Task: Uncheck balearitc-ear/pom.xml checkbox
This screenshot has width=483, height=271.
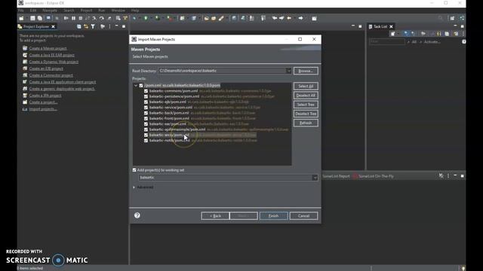Action: point(146,124)
